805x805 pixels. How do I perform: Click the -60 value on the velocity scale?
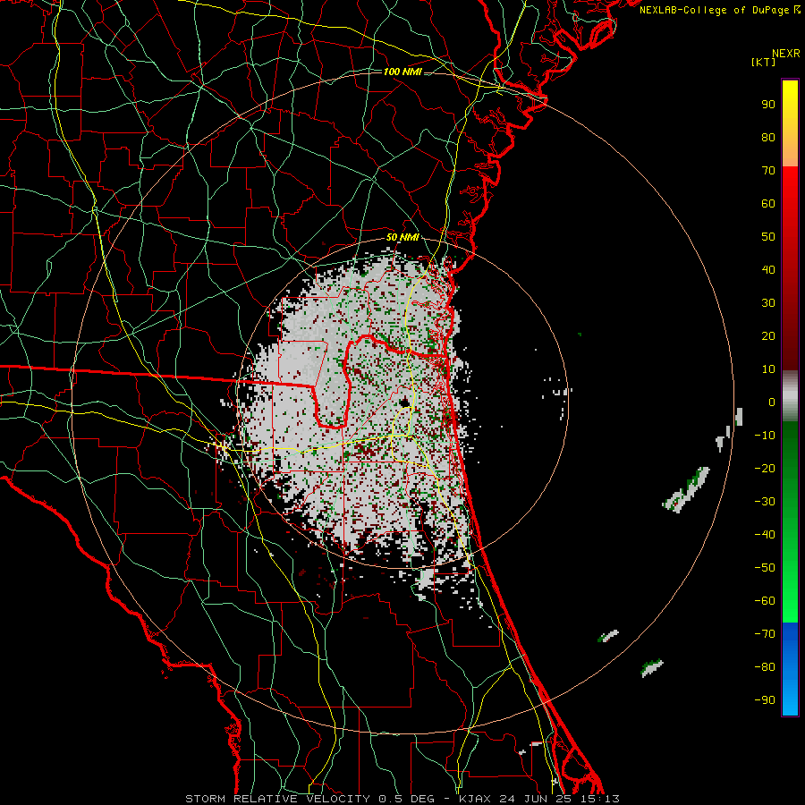[765, 601]
